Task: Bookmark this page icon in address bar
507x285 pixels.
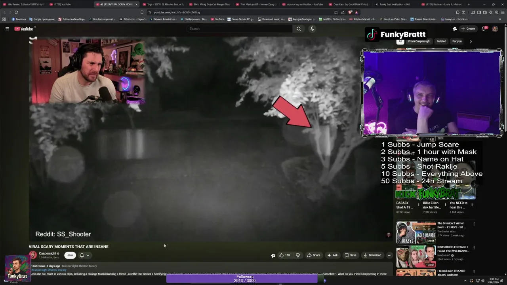Action: click(142, 12)
